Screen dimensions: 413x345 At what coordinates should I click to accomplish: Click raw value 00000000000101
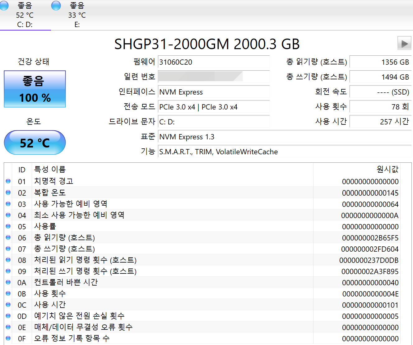pos(370,305)
